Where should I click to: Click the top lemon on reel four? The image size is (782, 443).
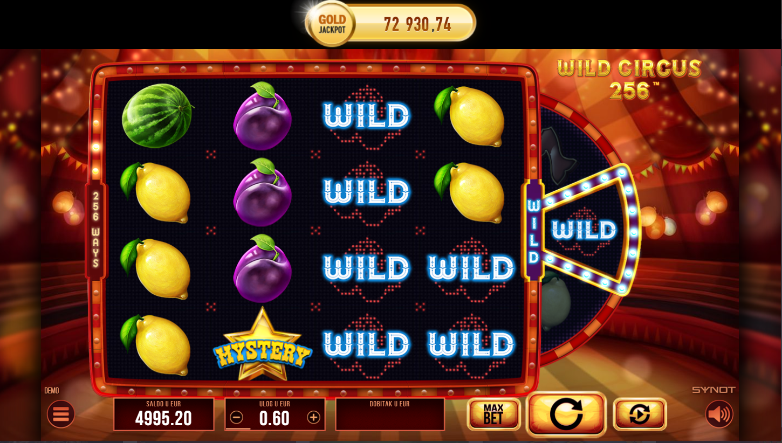(x=469, y=115)
